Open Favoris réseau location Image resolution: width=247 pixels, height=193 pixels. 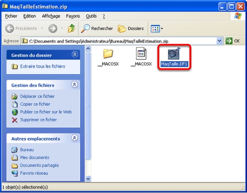[x=34, y=173]
